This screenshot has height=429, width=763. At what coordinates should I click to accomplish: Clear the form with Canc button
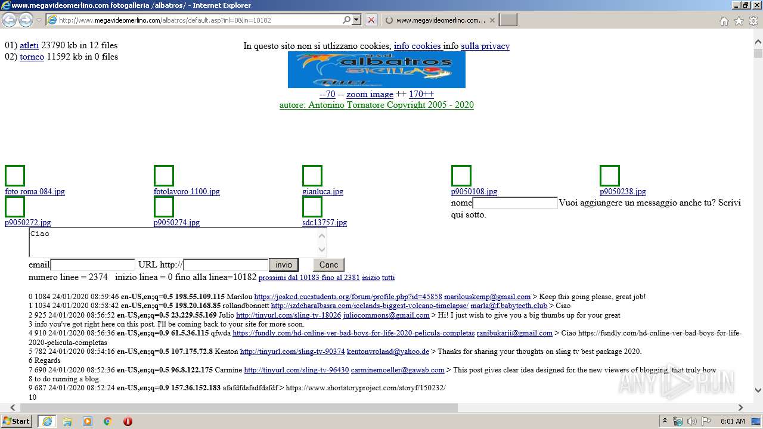(328, 265)
